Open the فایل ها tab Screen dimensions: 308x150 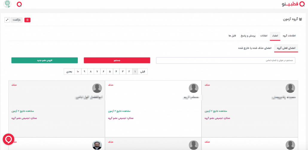pos(232,36)
